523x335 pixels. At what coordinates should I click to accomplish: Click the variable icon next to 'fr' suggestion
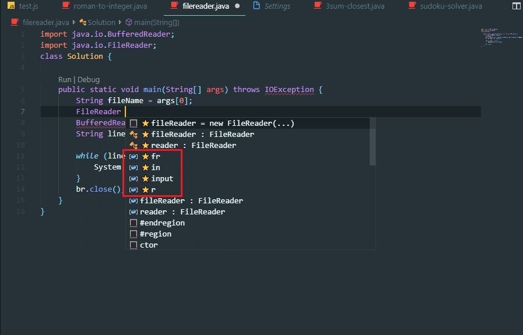tap(134, 157)
